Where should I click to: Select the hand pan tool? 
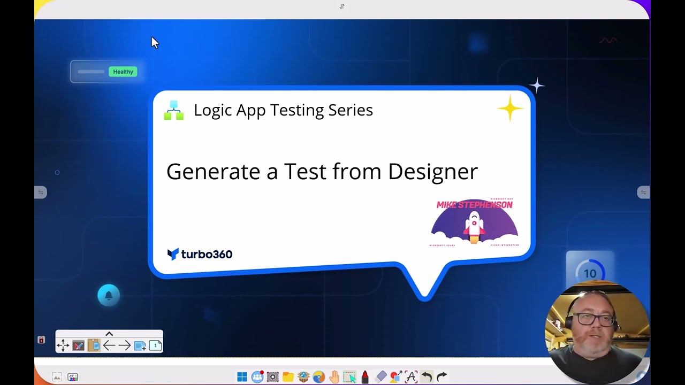pos(334,377)
